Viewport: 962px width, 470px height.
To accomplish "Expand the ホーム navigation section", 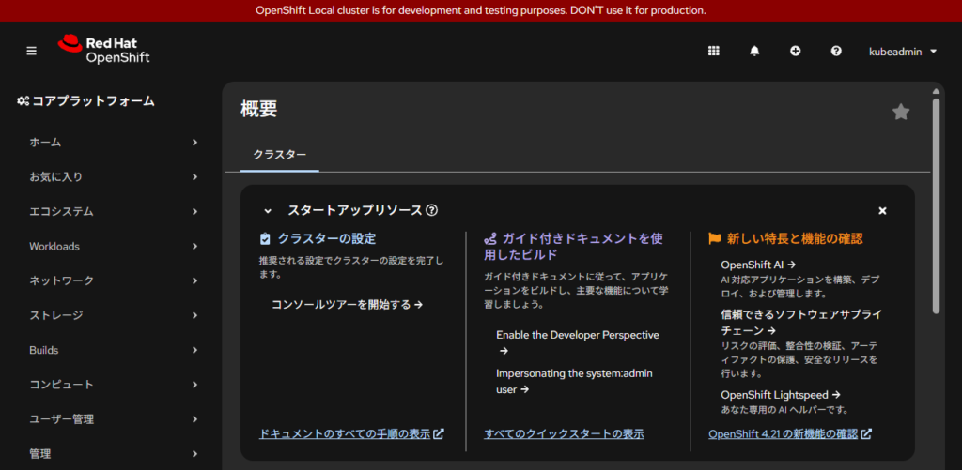I will tap(113, 143).
